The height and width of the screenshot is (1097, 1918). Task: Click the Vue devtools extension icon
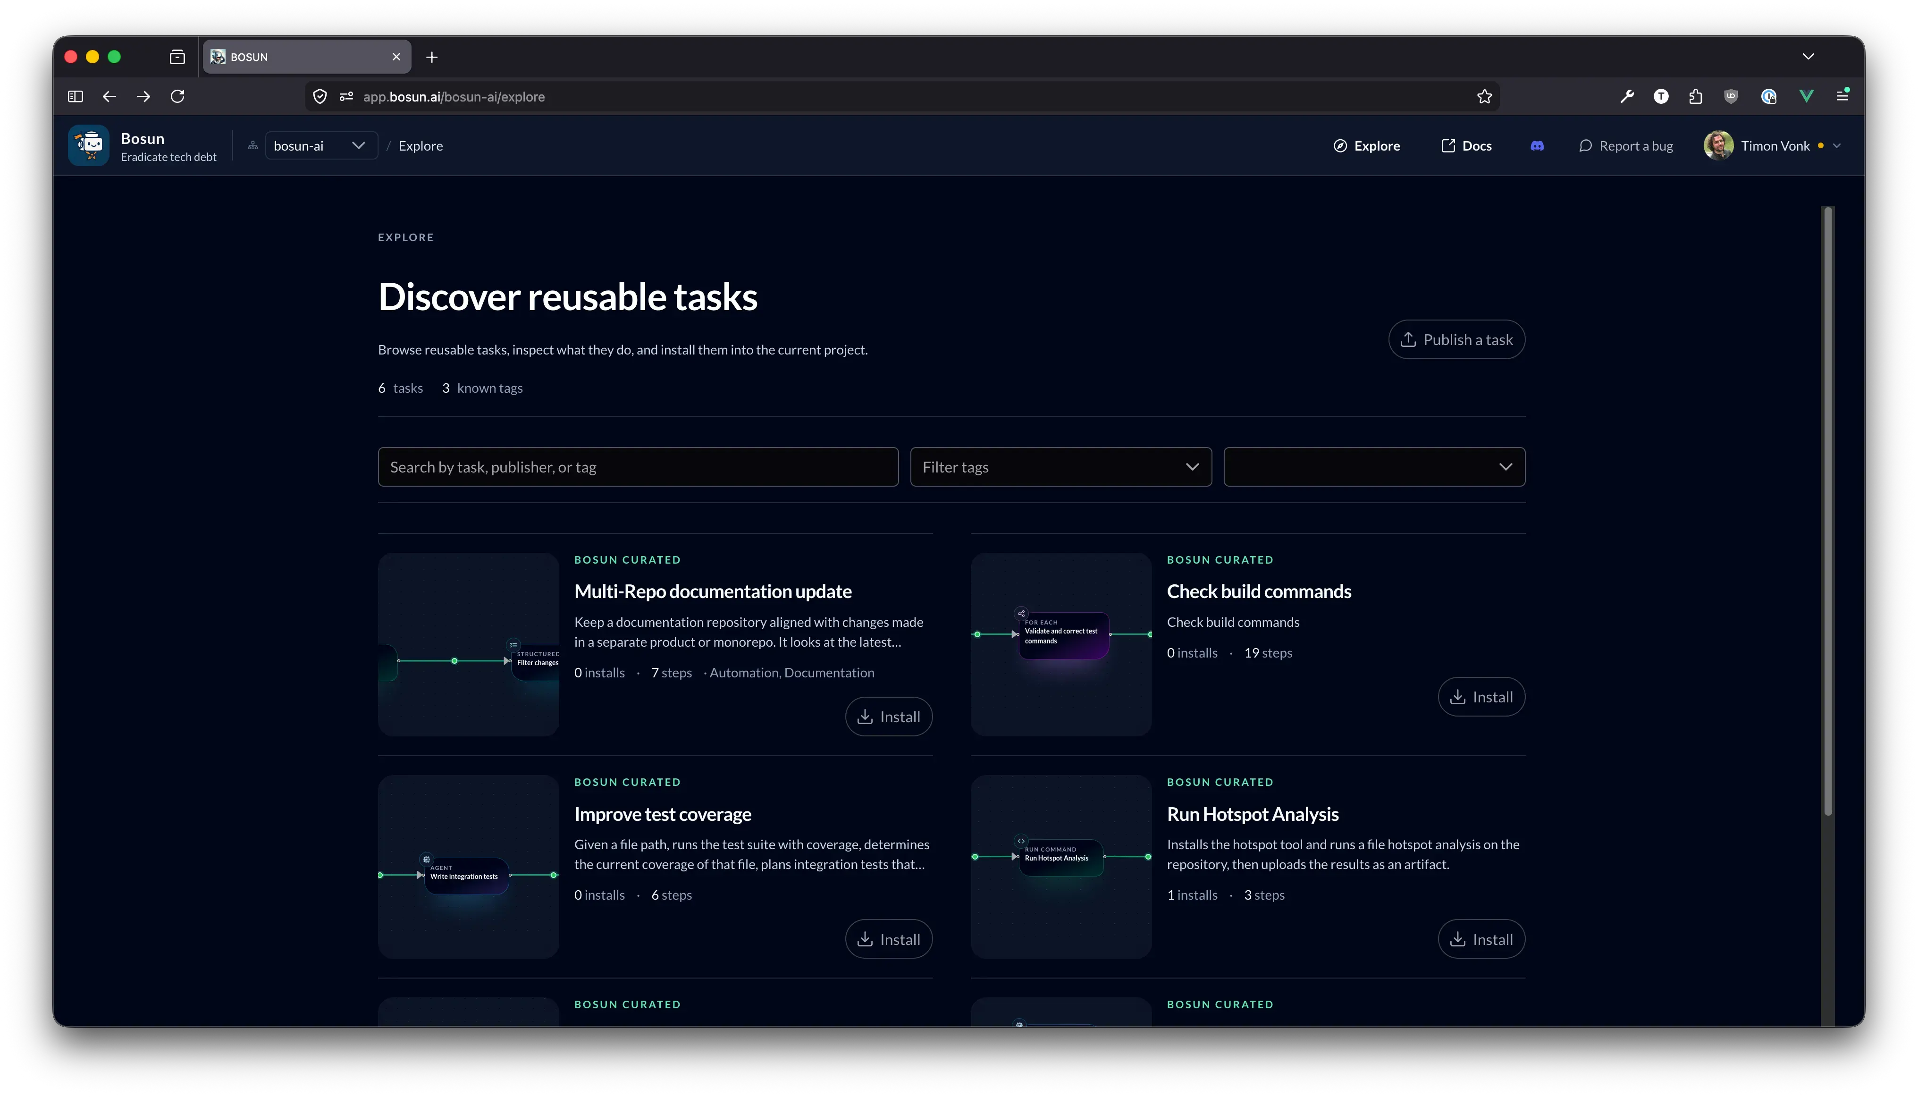[1806, 96]
